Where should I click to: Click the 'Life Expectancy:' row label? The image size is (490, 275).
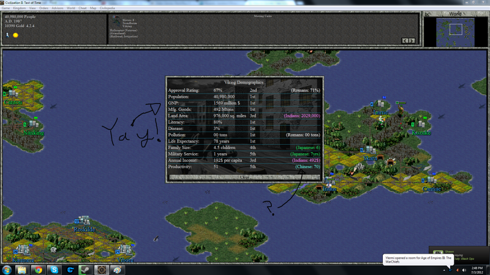tap(184, 141)
